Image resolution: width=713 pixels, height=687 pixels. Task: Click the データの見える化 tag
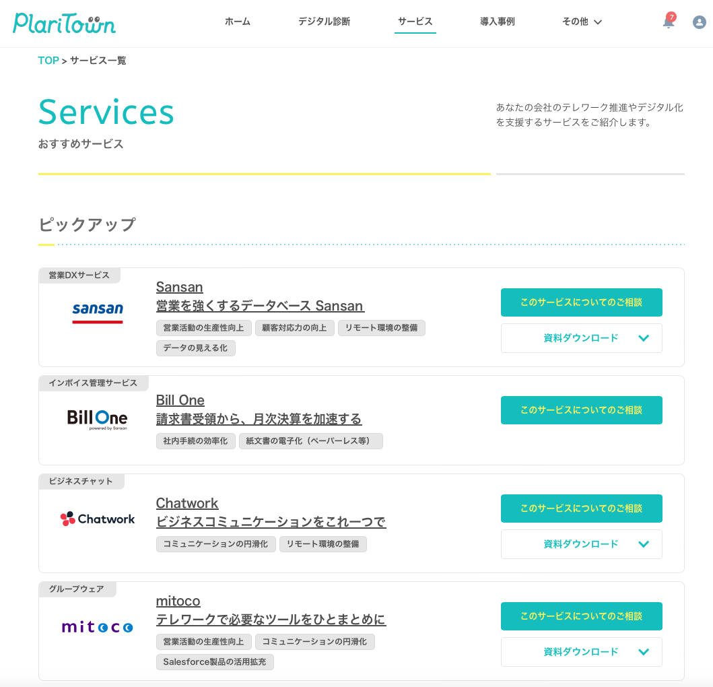[195, 348]
